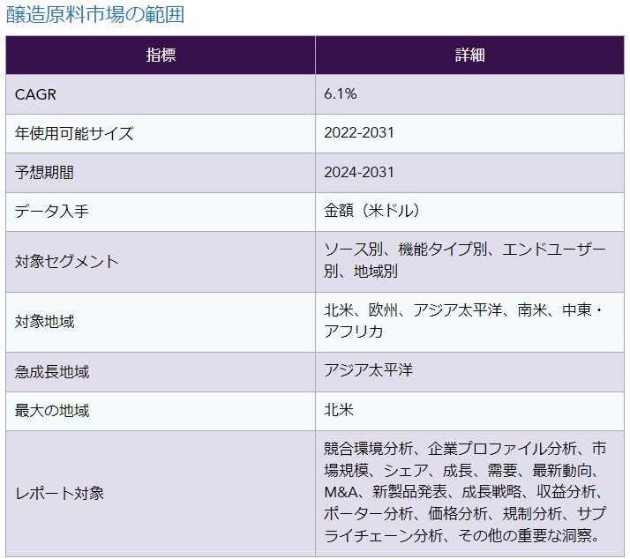
Task: Click the レポート対象 label cell
Action: (x=161, y=494)
